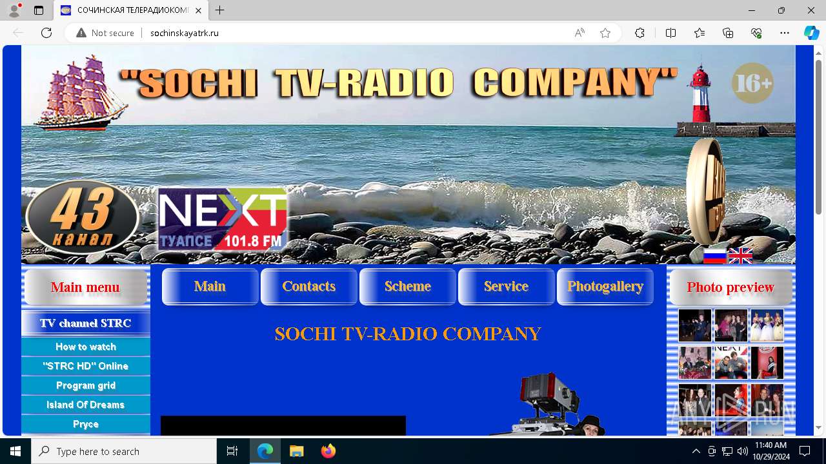This screenshot has height=464, width=826.
Task: Click the 43 канал logo
Action: [x=82, y=218]
